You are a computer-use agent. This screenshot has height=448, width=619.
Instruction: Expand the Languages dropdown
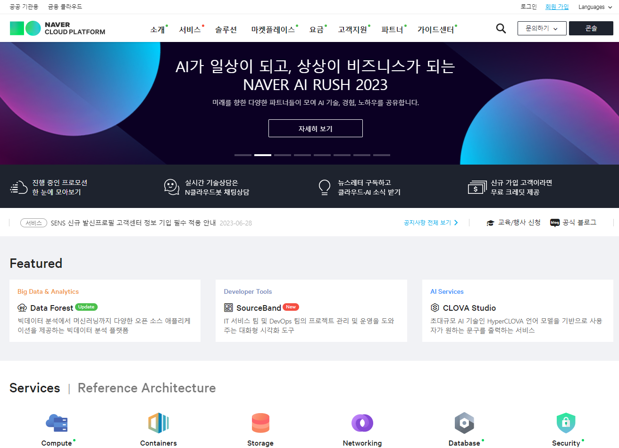point(595,7)
